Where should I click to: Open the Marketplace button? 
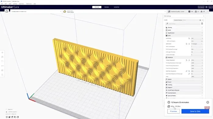[x=201, y=7]
